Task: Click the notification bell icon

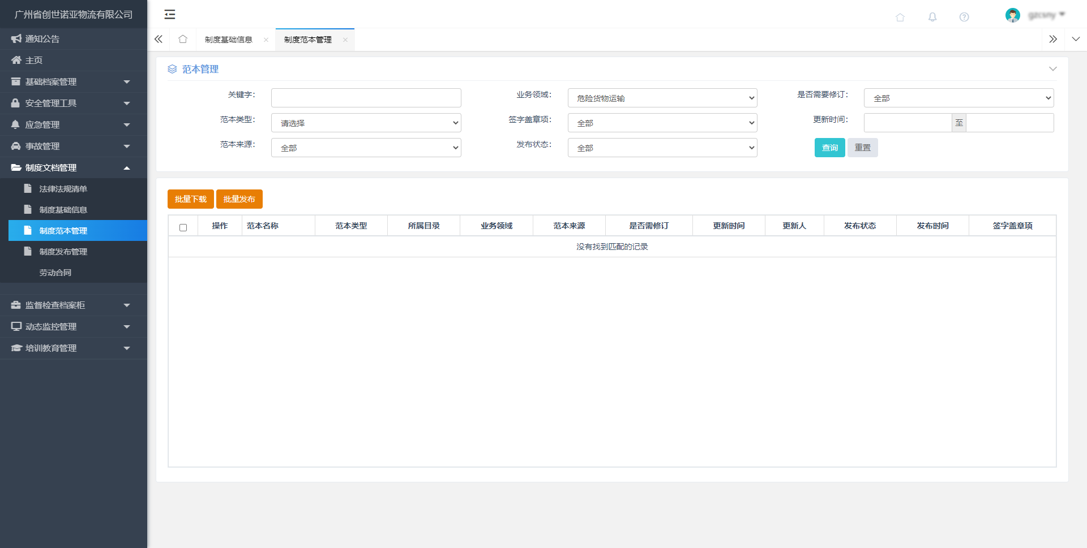Action: 932,17
